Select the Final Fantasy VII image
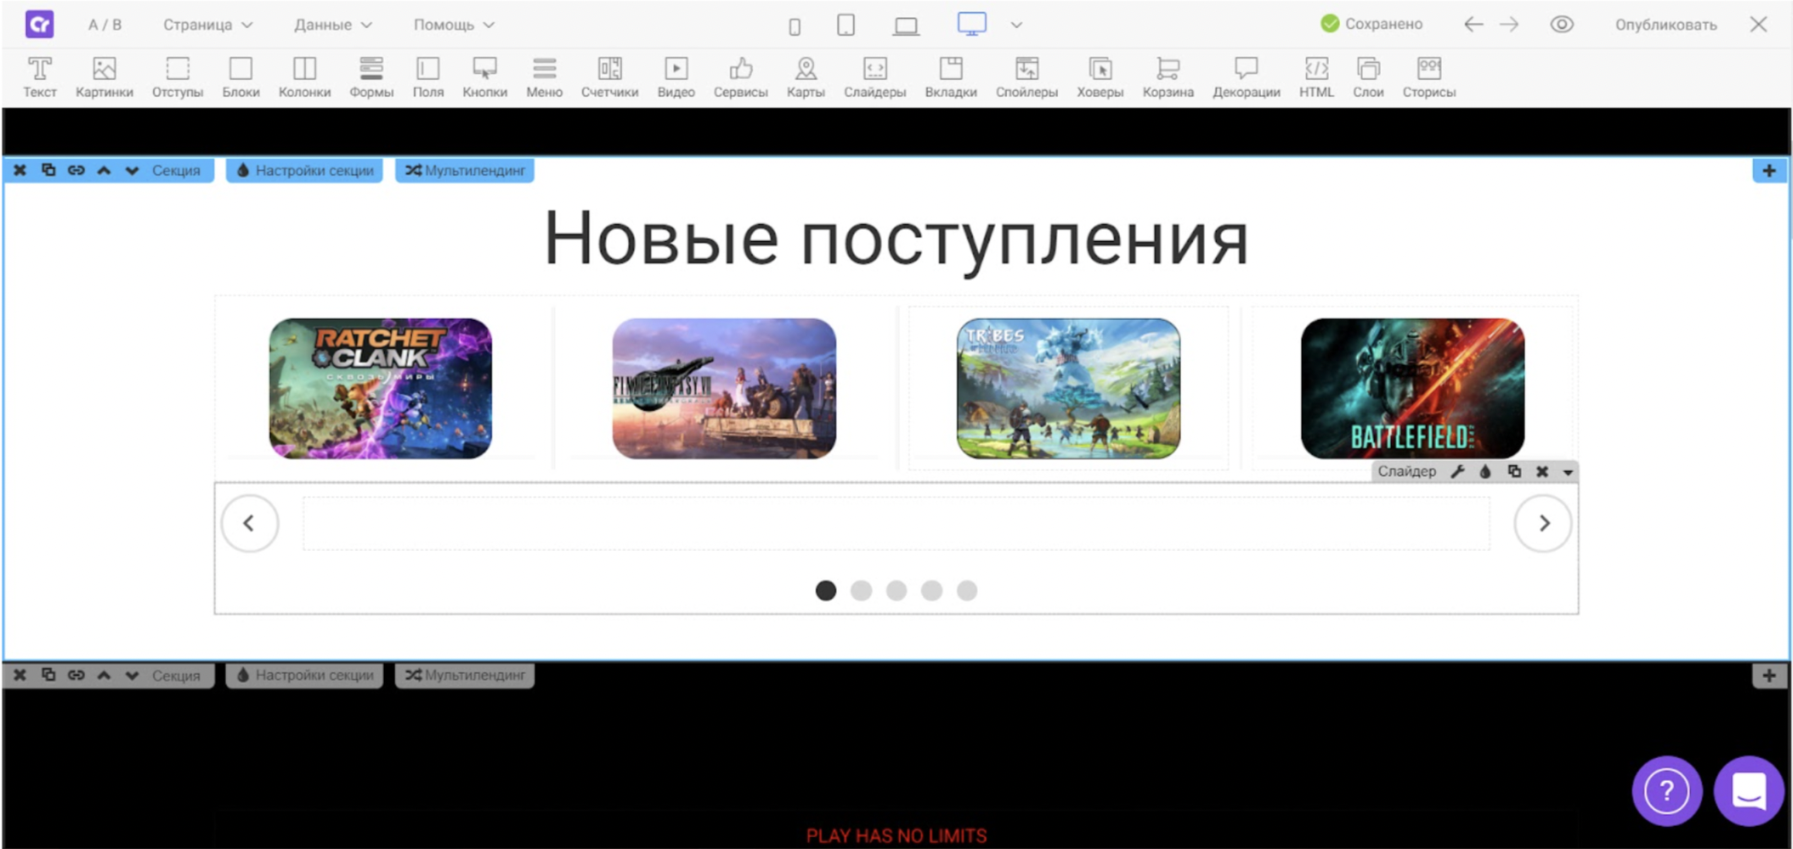 724,388
